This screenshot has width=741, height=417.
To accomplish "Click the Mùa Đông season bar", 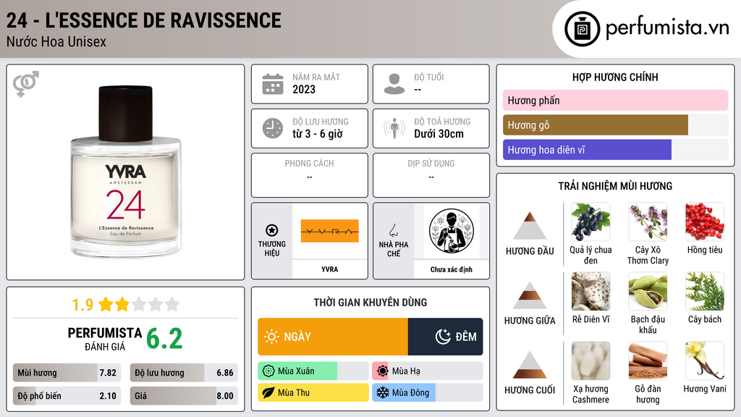I will pyautogui.click(x=428, y=392).
